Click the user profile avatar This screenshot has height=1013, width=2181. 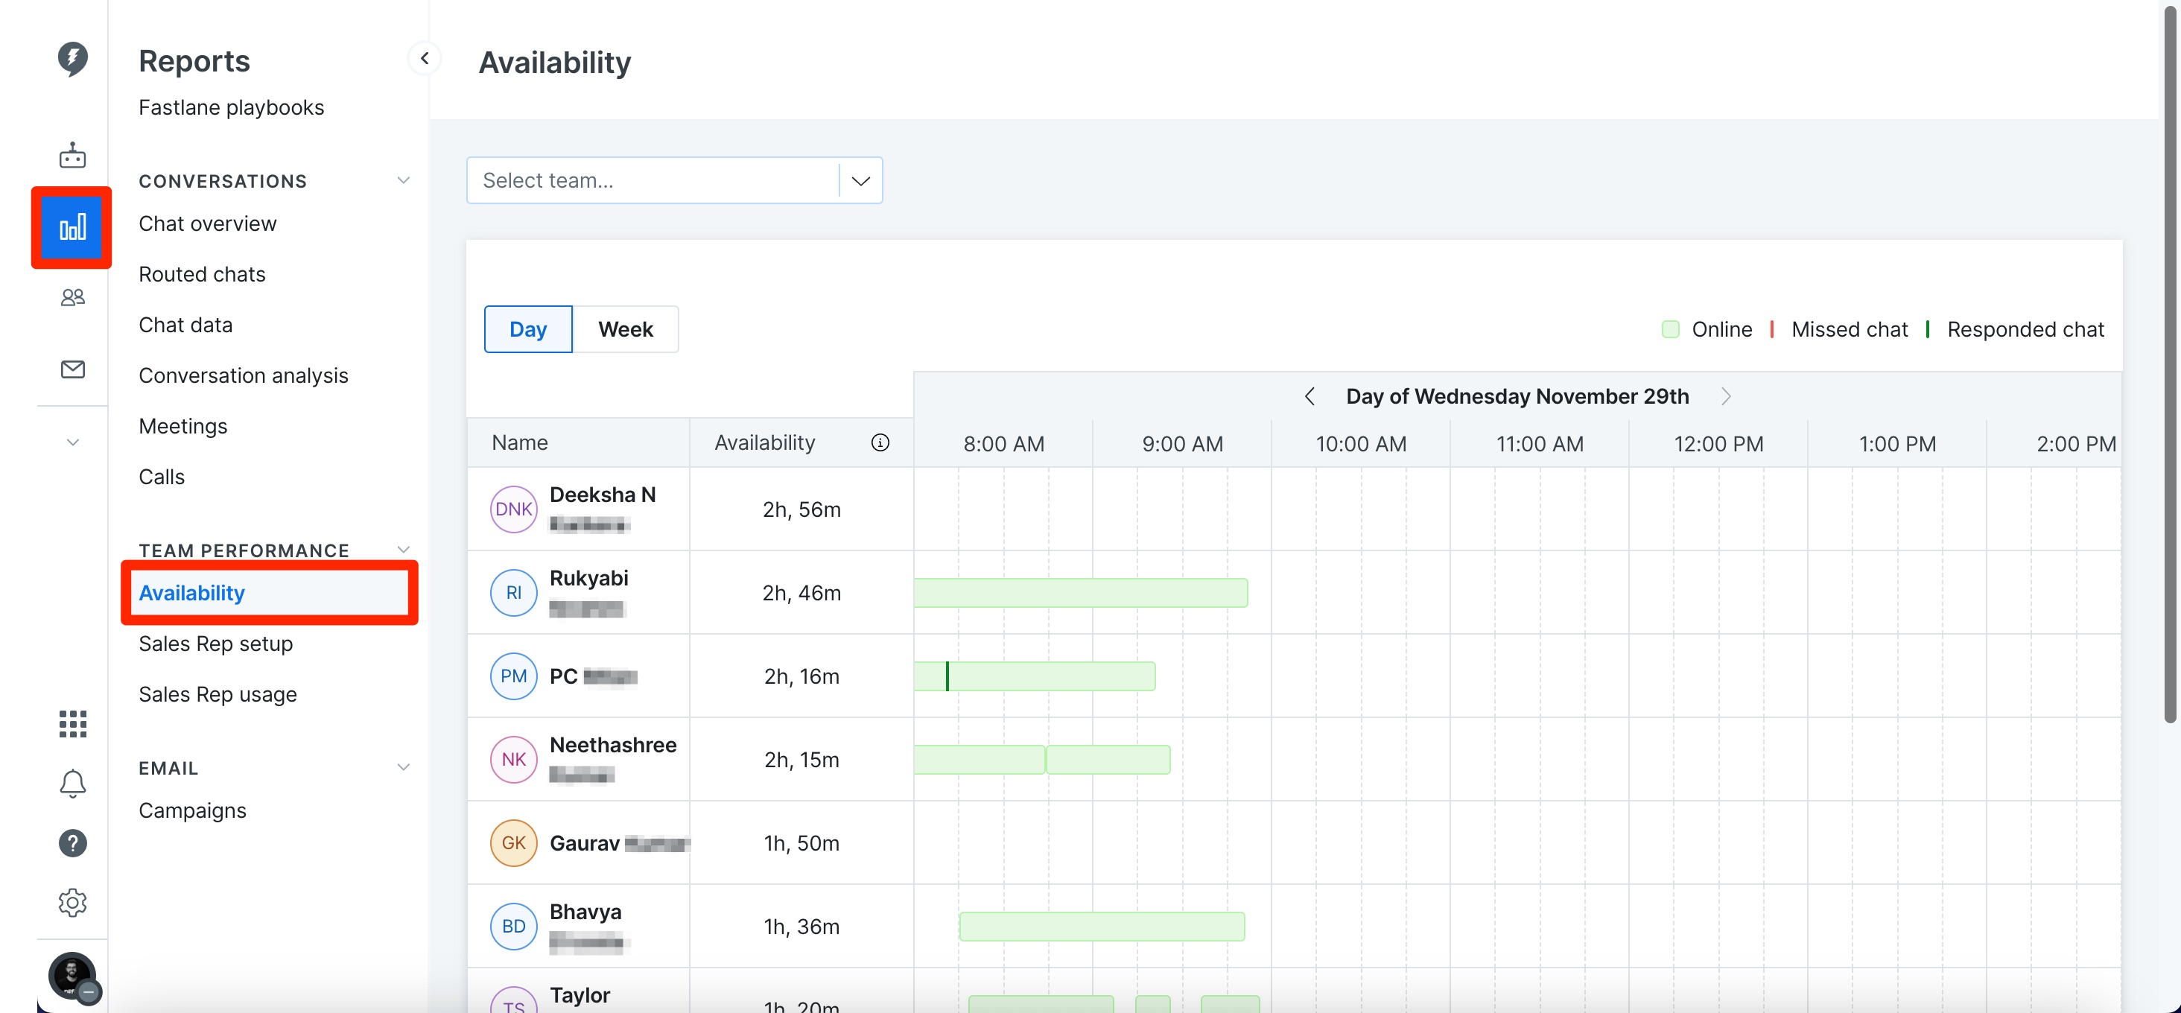click(73, 977)
